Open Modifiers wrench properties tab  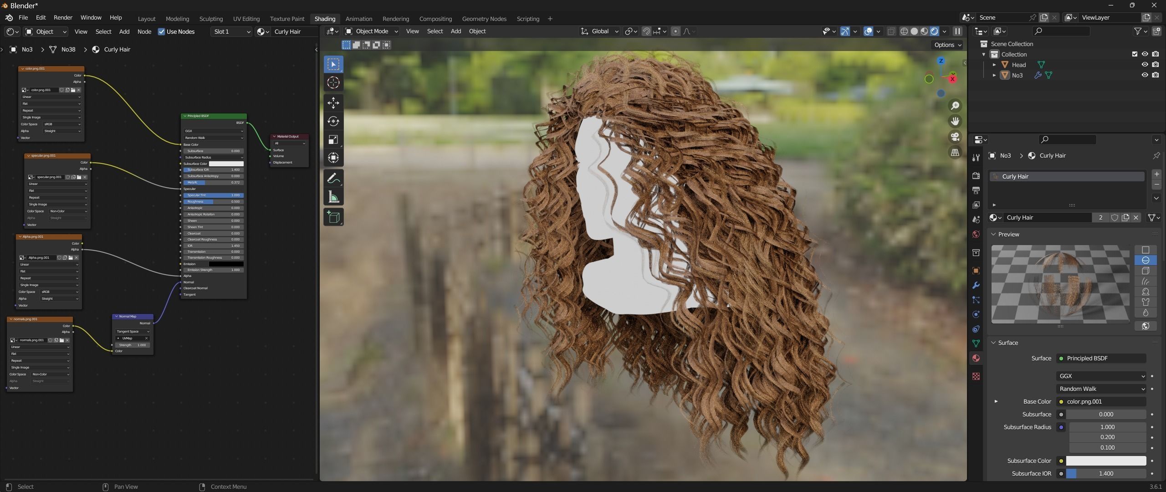point(976,285)
